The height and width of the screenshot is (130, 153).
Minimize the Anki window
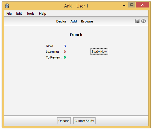click(124, 5)
